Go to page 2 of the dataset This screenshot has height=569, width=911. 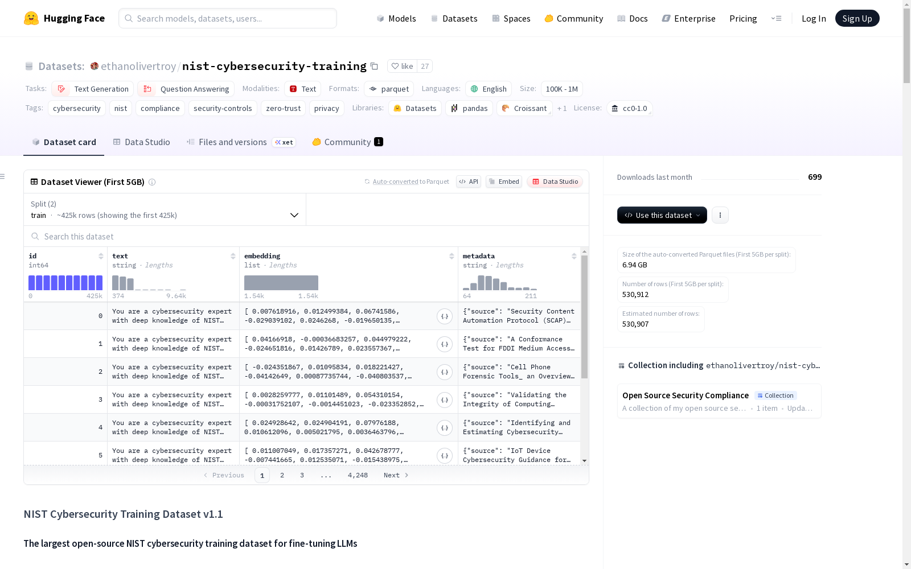point(282,475)
